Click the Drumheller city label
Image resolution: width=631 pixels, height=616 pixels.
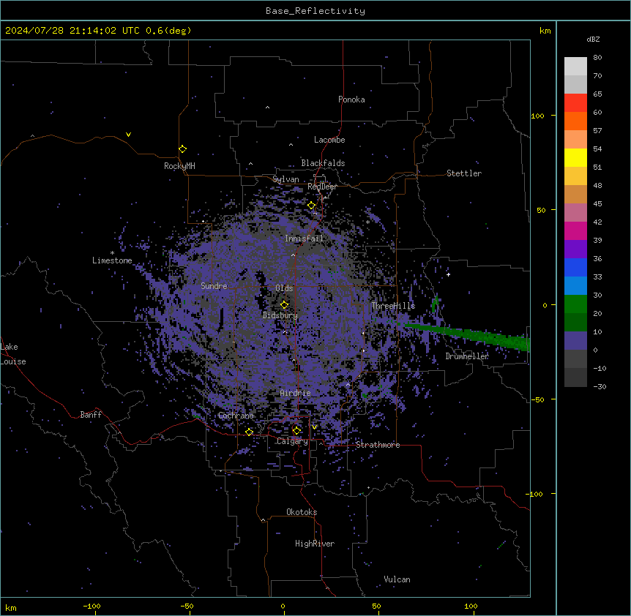[x=467, y=356]
